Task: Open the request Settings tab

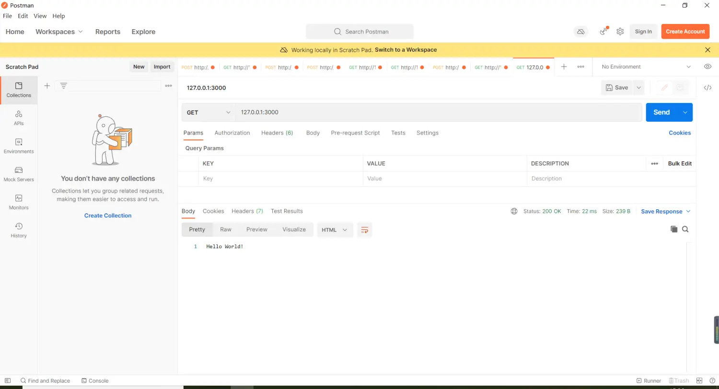Action: [428, 133]
